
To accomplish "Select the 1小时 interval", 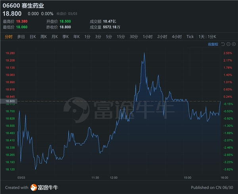I will tap(148, 37).
